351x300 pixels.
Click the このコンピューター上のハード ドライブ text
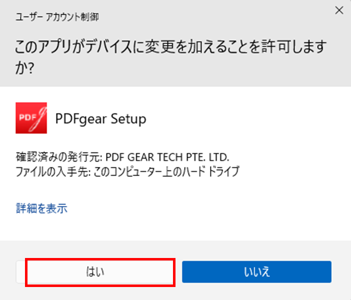pyautogui.click(x=166, y=171)
